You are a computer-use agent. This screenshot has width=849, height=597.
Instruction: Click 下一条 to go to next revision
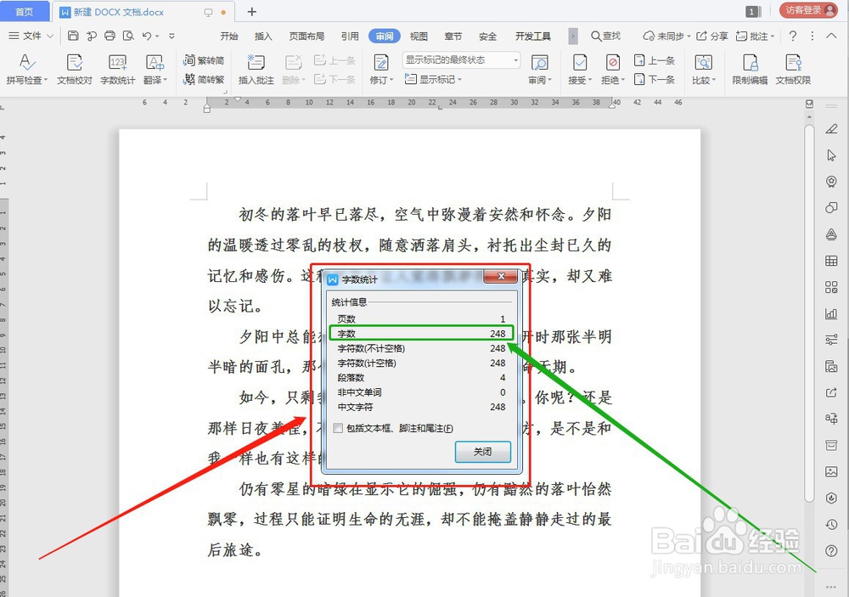coord(655,78)
